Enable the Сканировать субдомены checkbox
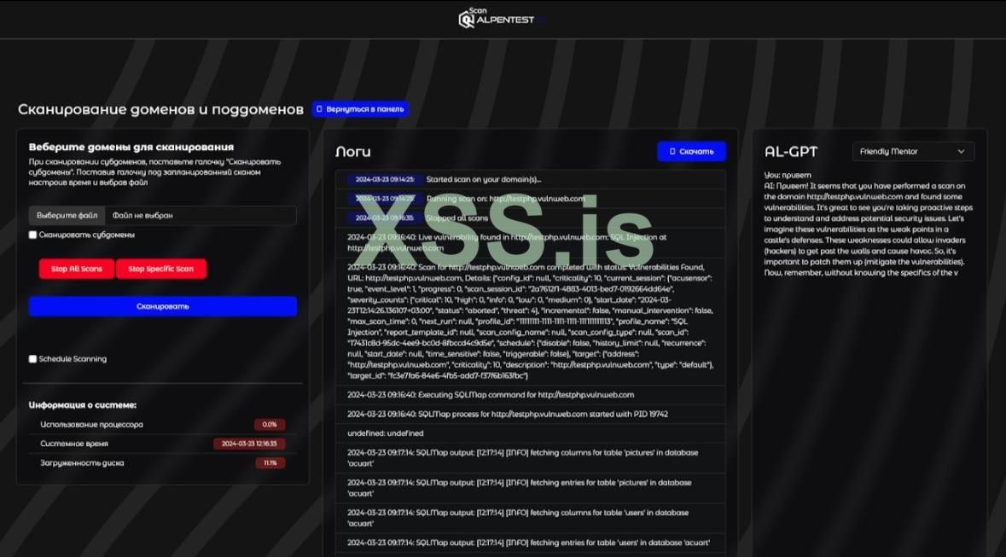The image size is (1006, 557). pyautogui.click(x=32, y=235)
